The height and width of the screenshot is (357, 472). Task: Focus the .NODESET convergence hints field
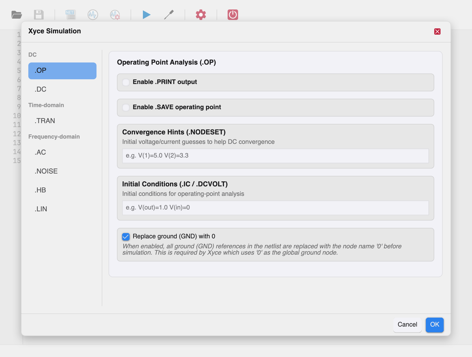(x=275, y=156)
